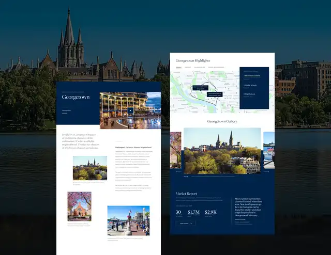The width and height of the screenshot is (331, 255).
Task: Choose 'Middle Schools' in schools panel
Action: click(x=250, y=85)
